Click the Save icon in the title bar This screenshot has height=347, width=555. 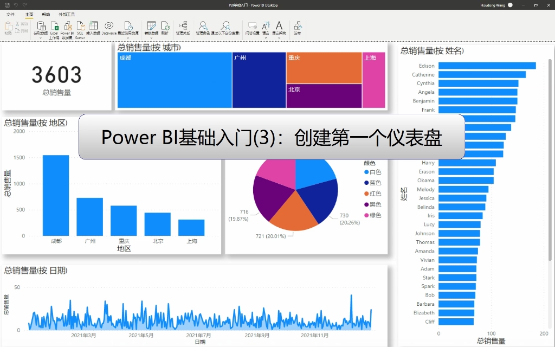[7, 5]
